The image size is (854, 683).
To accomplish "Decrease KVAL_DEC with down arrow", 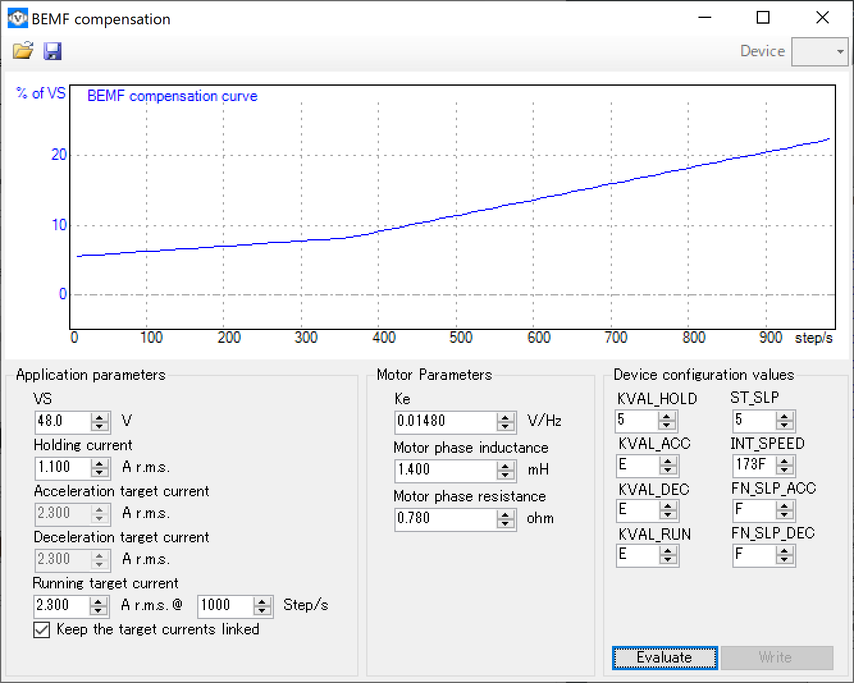I will (668, 515).
